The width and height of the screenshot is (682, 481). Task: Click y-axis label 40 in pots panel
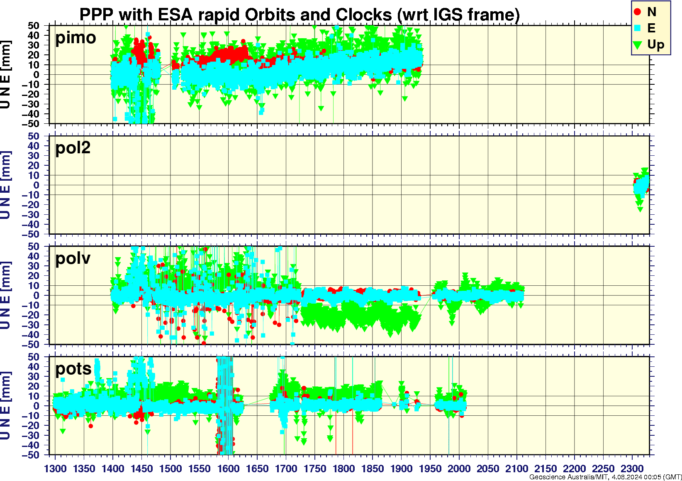[34, 367]
